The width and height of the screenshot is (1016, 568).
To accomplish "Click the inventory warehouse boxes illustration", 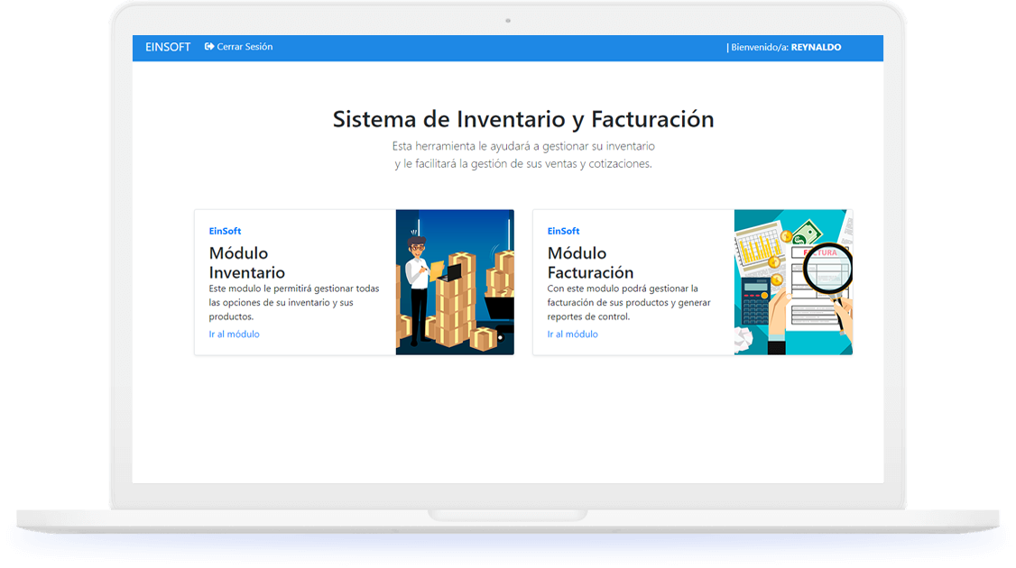I will [x=455, y=281].
